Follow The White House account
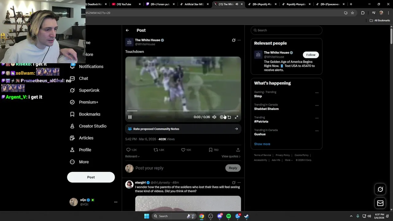Screen dimensions: 393x221 (311, 55)
